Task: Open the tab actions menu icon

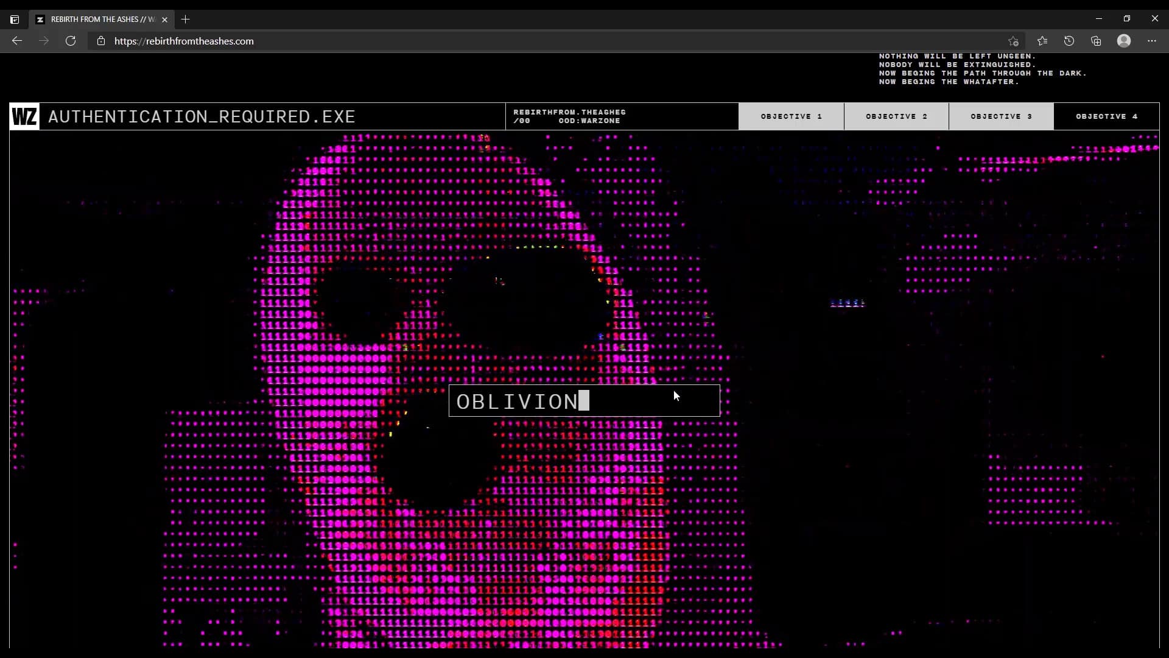Action: [x=15, y=19]
